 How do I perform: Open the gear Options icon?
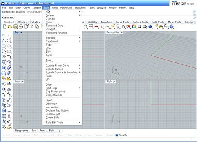click(x=161, y=27)
